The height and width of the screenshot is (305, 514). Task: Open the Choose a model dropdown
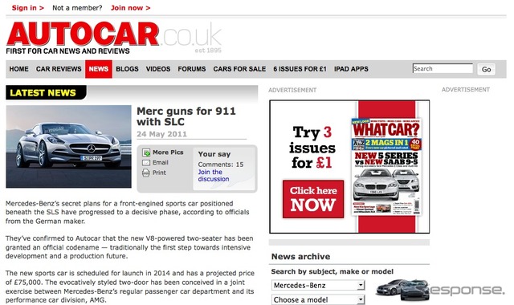coord(318,299)
